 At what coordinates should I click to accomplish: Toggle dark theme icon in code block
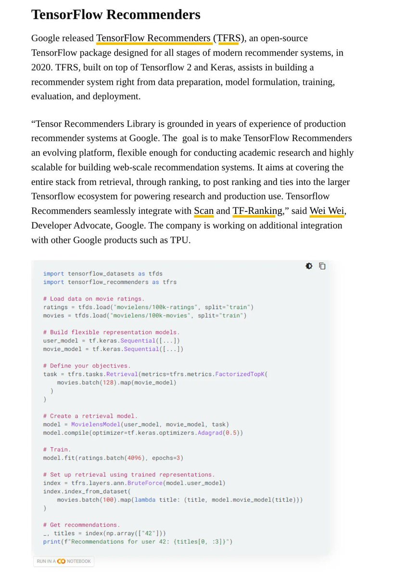point(309,266)
